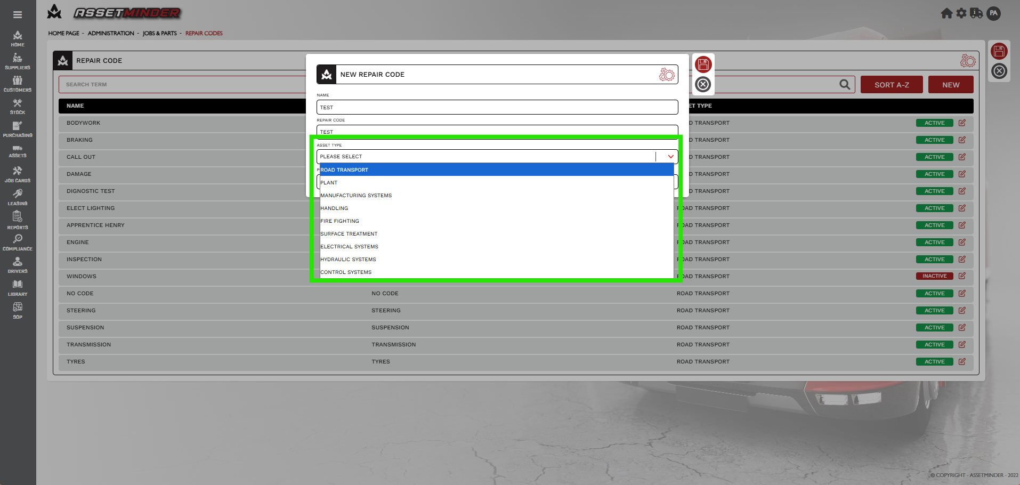
Task: Open the Compliance sidebar icon
Action: (18, 242)
